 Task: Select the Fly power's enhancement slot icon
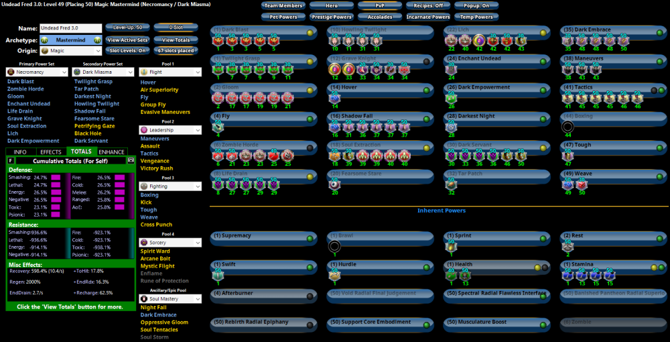point(217,126)
